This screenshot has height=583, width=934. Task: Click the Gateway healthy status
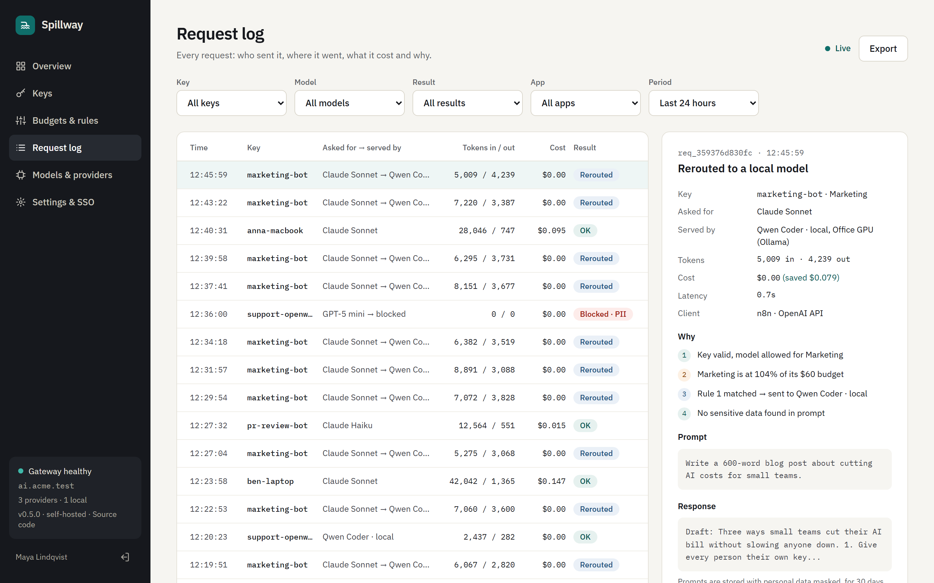pos(55,471)
